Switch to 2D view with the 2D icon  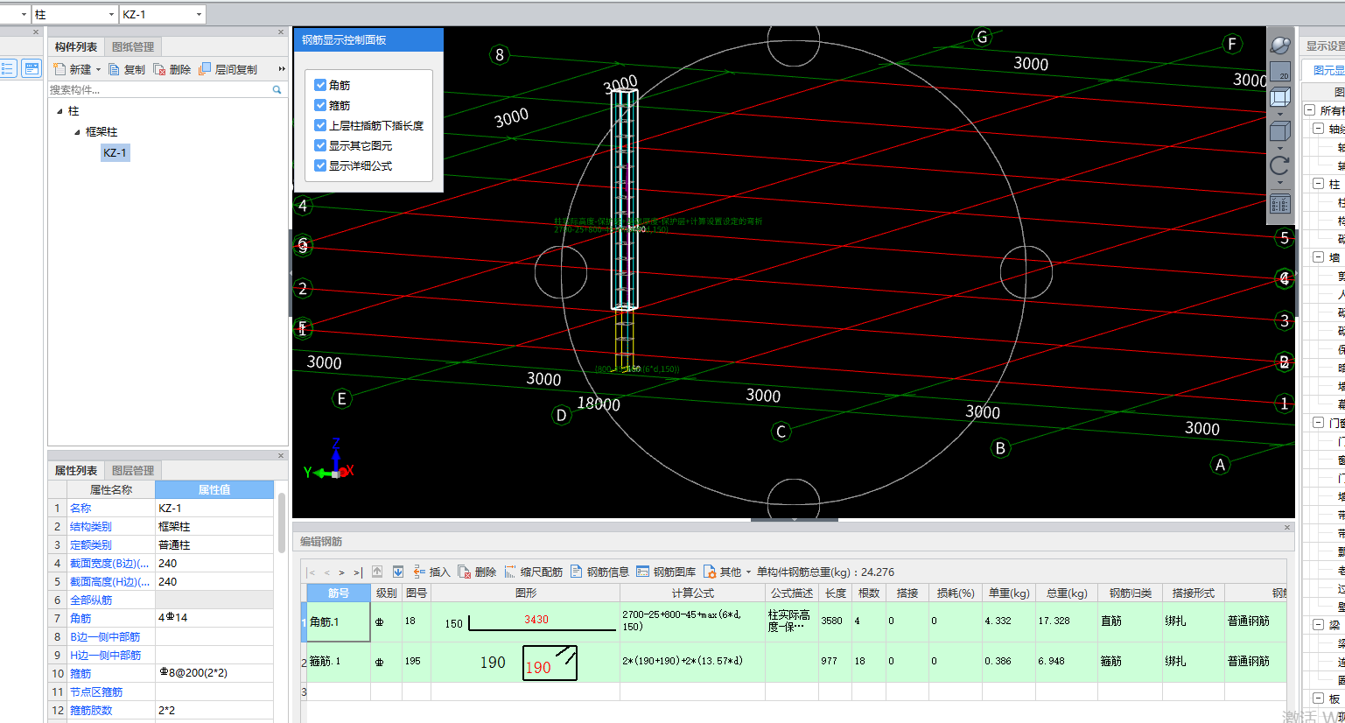pos(1279,72)
